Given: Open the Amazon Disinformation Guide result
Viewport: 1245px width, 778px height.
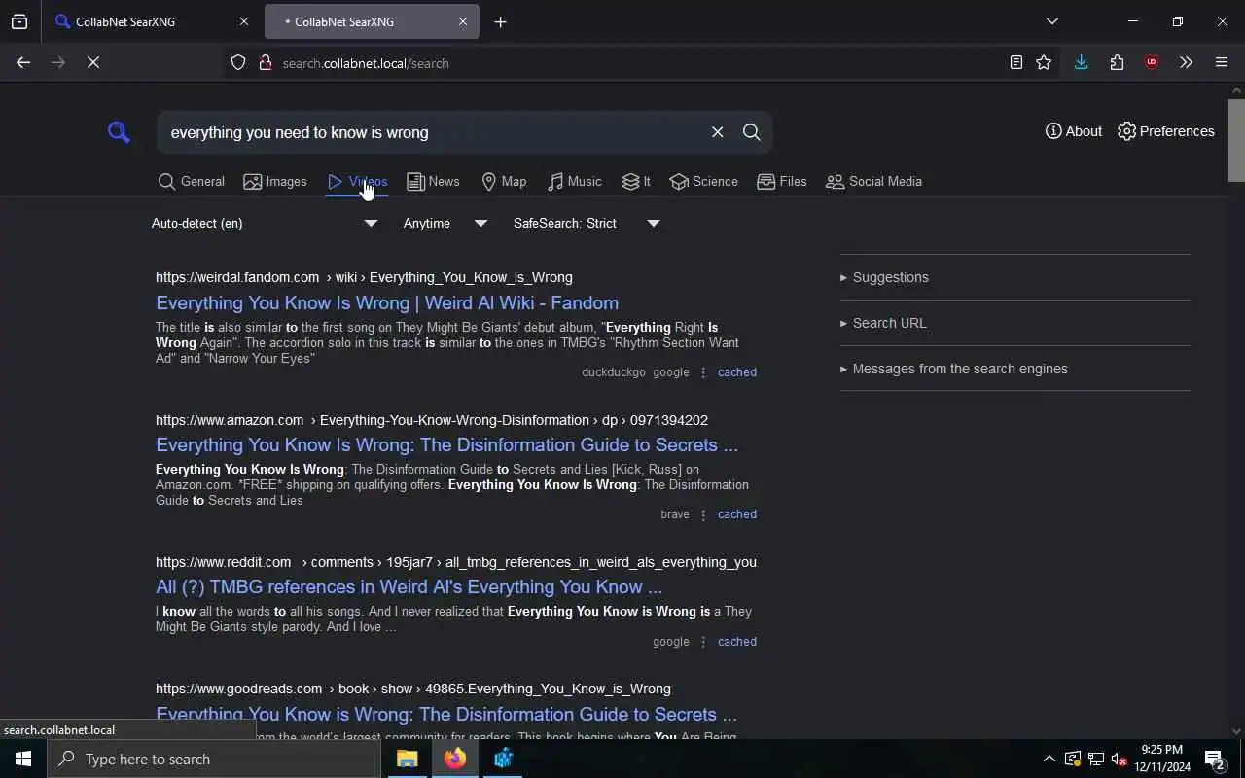Looking at the screenshot, I should tap(446, 444).
